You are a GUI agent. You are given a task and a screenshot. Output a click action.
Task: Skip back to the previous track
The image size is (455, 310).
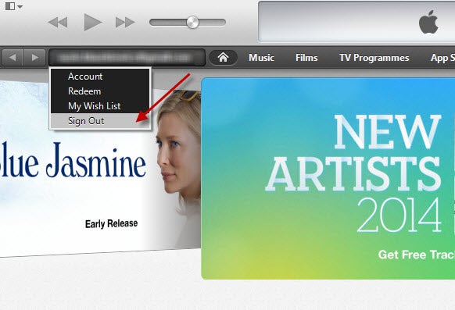point(58,23)
